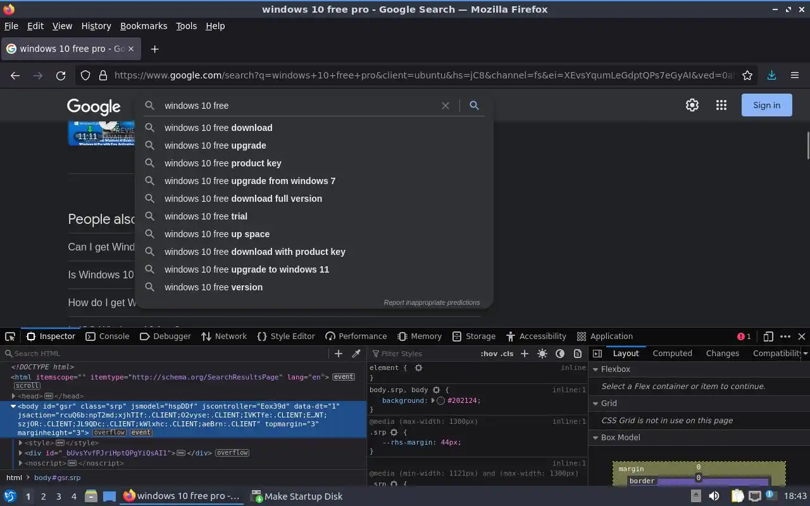Clear the Google search box text
Image resolution: width=810 pixels, height=506 pixels.
click(x=445, y=106)
